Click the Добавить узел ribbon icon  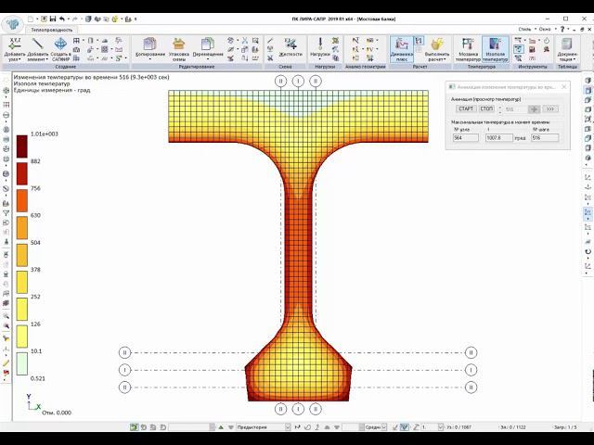(15, 45)
